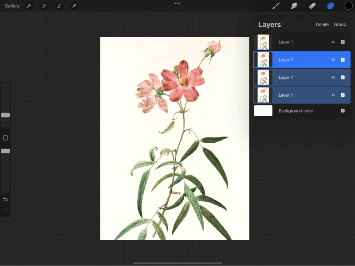
Task: Tap the bright-blue Layer 1 thumbnail
Action: click(263, 60)
